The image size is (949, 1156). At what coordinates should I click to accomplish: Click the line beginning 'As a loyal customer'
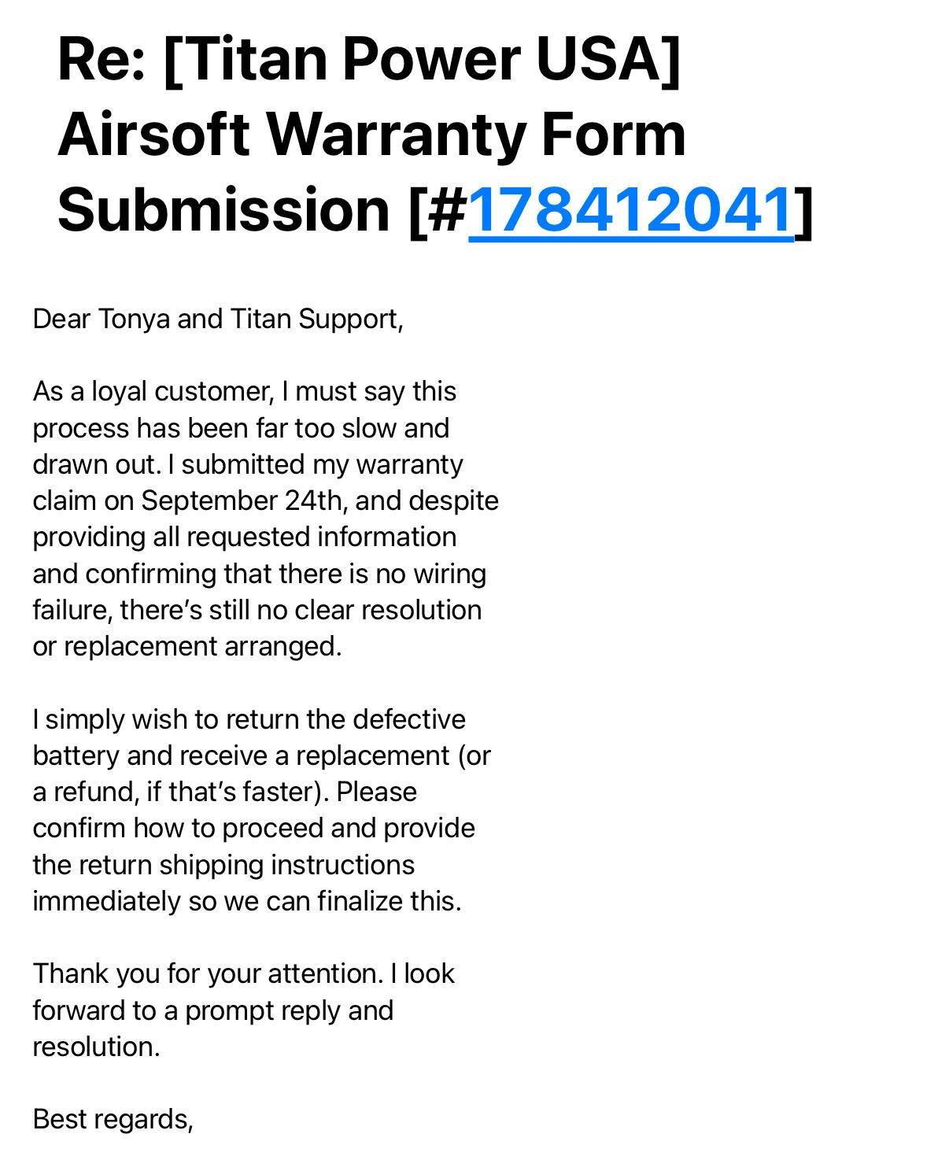click(x=244, y=391)
